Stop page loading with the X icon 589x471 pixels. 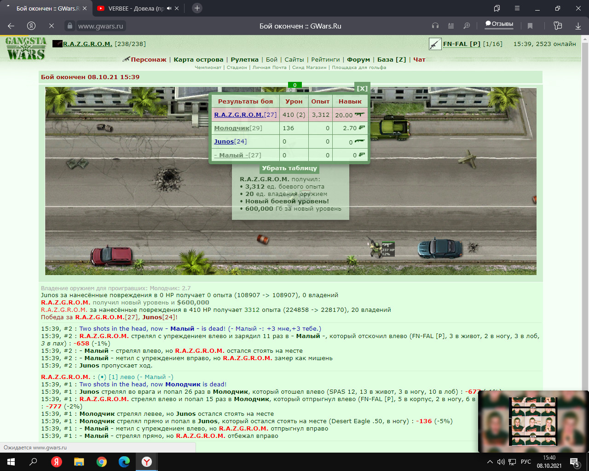52,26
